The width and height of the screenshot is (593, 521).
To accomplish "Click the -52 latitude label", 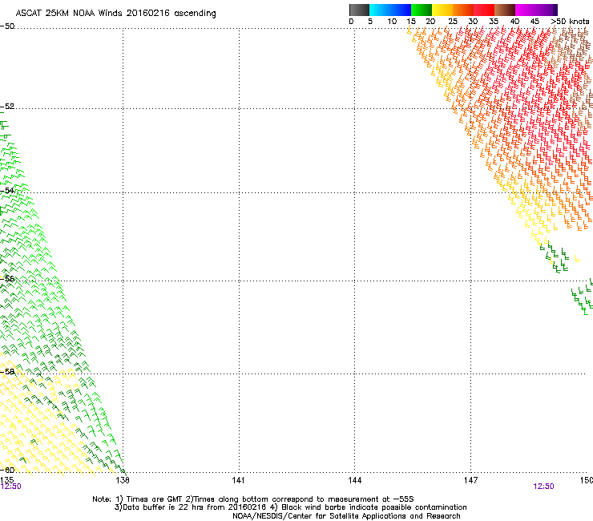I will point(7,107).
